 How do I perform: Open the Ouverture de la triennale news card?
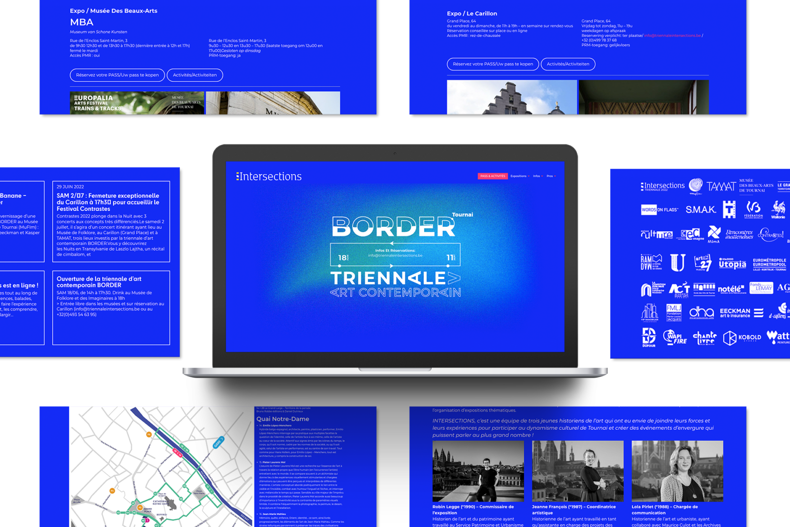(111, 308)
